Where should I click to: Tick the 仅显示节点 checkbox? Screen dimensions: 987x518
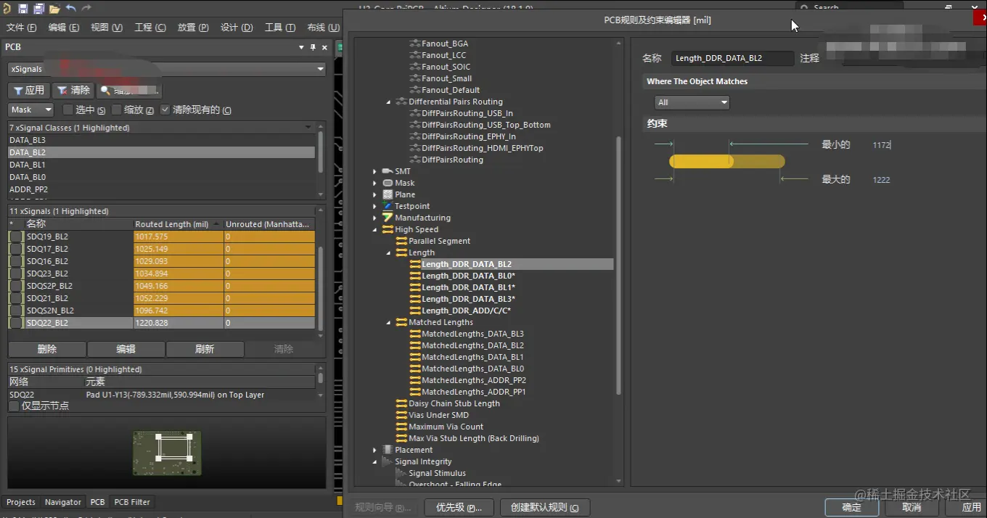pos(14,406)
